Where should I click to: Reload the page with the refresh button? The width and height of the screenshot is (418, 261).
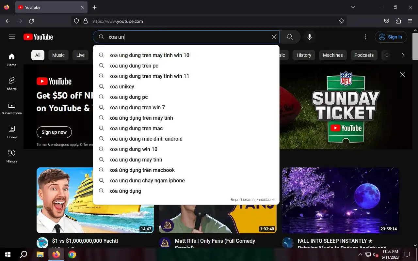pos(31,21)
